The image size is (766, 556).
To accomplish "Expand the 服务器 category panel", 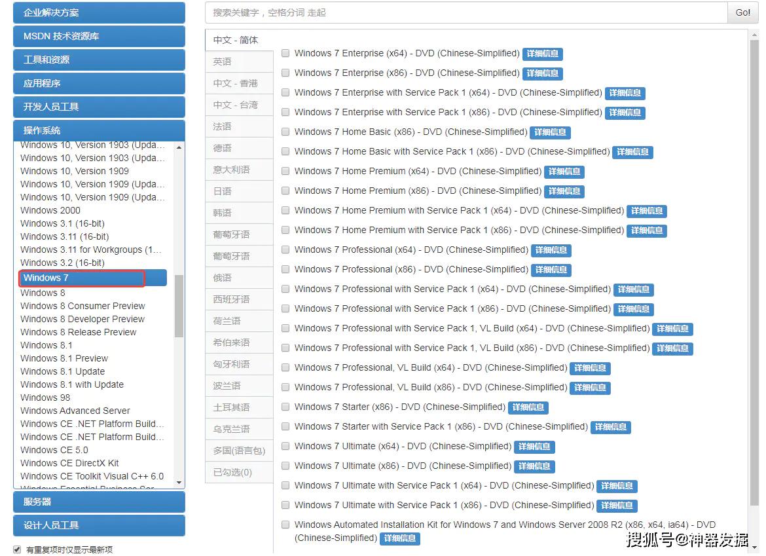I will (99, 502).
